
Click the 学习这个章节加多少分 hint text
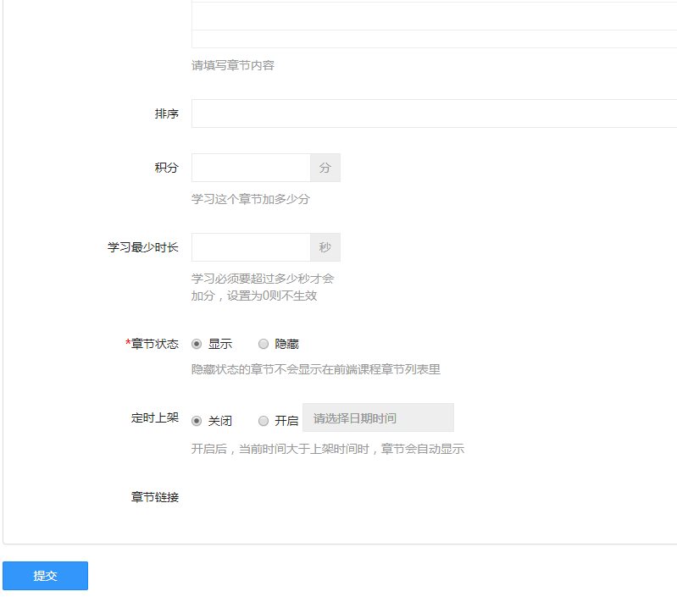pos(251,199)
